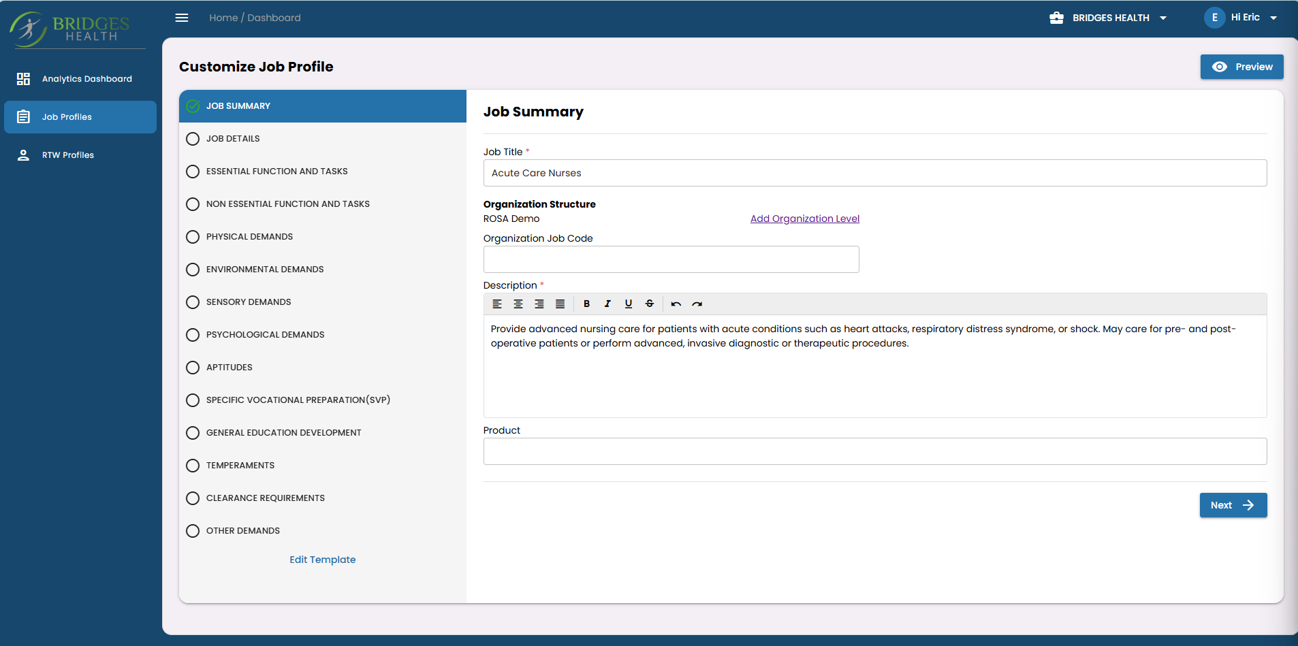Open the Edit Template link
Image resolution: width=1298 pixels, height=646 pixels.
(322, 560)
